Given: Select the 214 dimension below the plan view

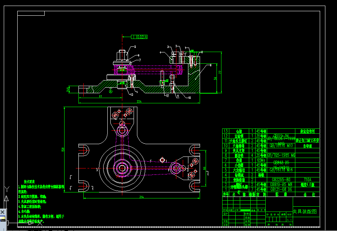Looking at the screenshot, I should tap(141, 197).
